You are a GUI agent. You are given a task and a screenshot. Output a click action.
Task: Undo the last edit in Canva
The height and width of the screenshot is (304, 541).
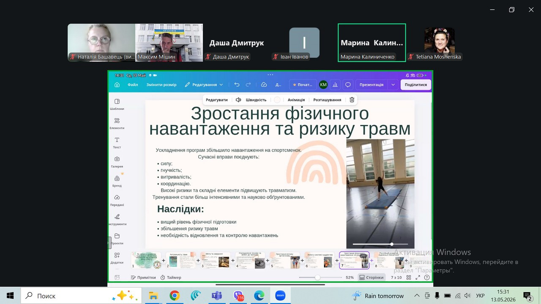(x=237, y=84)
